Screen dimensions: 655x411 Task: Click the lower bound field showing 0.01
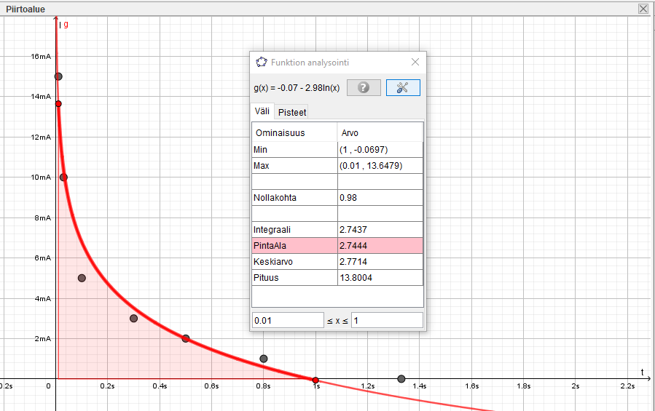[x=287, y=320]
